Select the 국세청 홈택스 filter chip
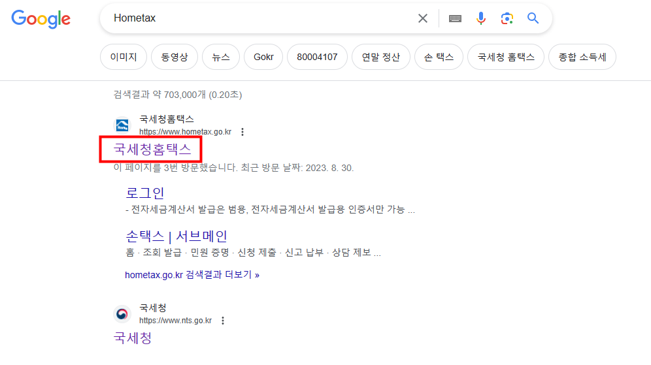This screenshot has width=651, height=365. [506, 57]
